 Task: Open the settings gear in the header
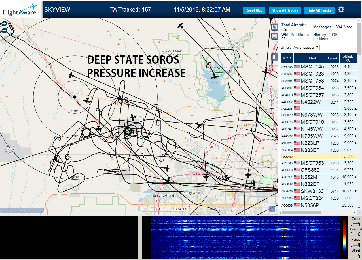(341, 10)
